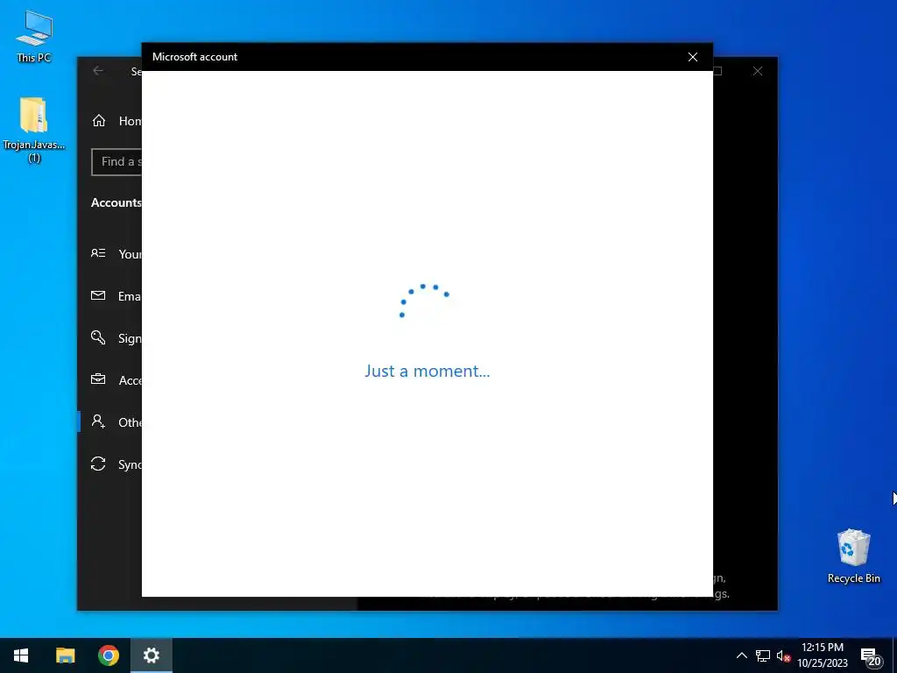Click the muted volume tray icon

tap(783, 655)
